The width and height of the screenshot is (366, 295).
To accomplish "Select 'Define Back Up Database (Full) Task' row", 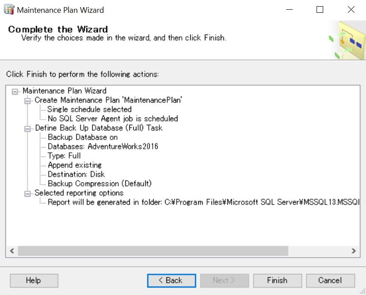I will coord(99,128).
